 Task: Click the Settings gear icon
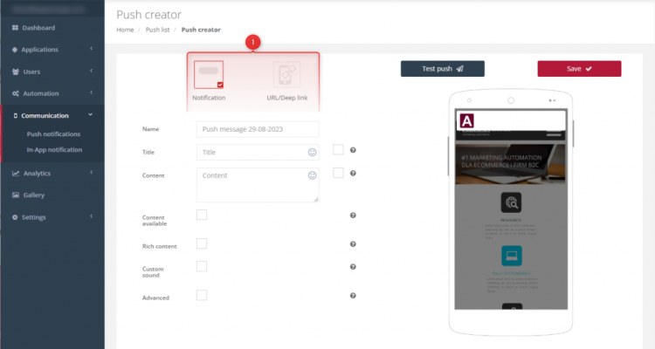15,217
